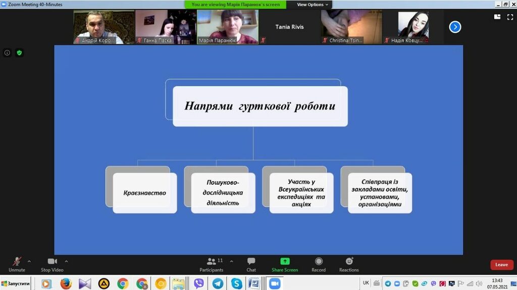The height and width of the screenshot is (290, 517).
Task: Click the green encryption shield icon
Action: tap(19, 52)
